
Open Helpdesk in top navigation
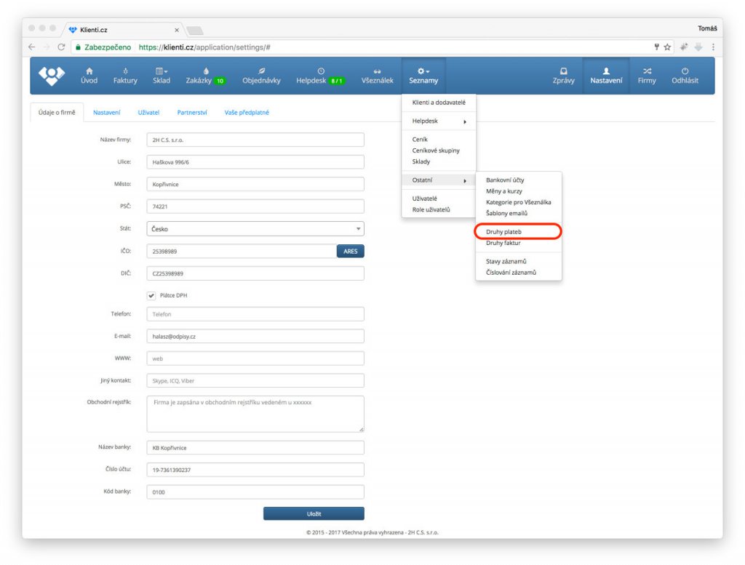(x=320, y=76)
